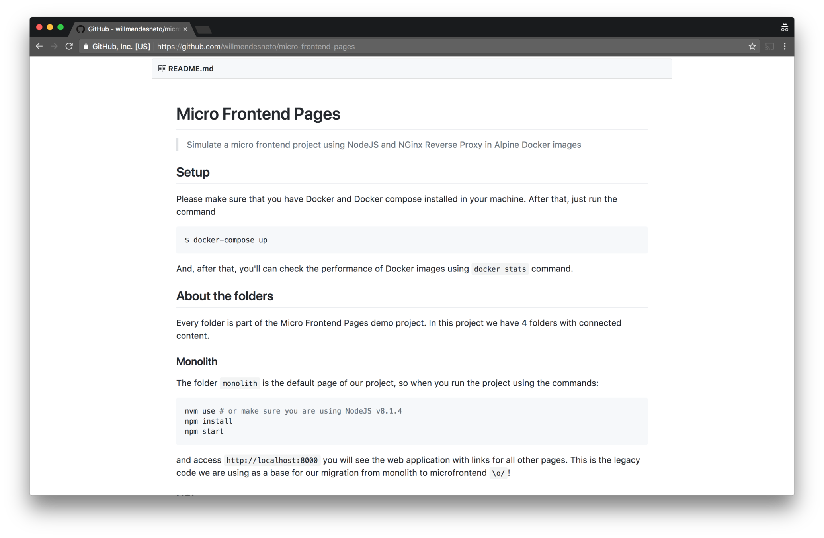Screen dimensions: 824x538
Task: Open a new tab
Action: coord(203,29)
